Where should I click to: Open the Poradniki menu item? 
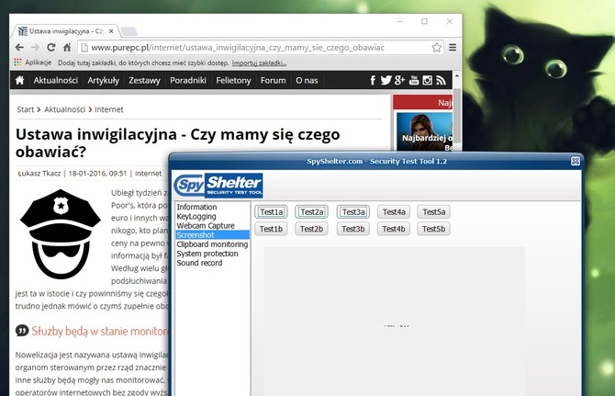[x=187, y=81]
